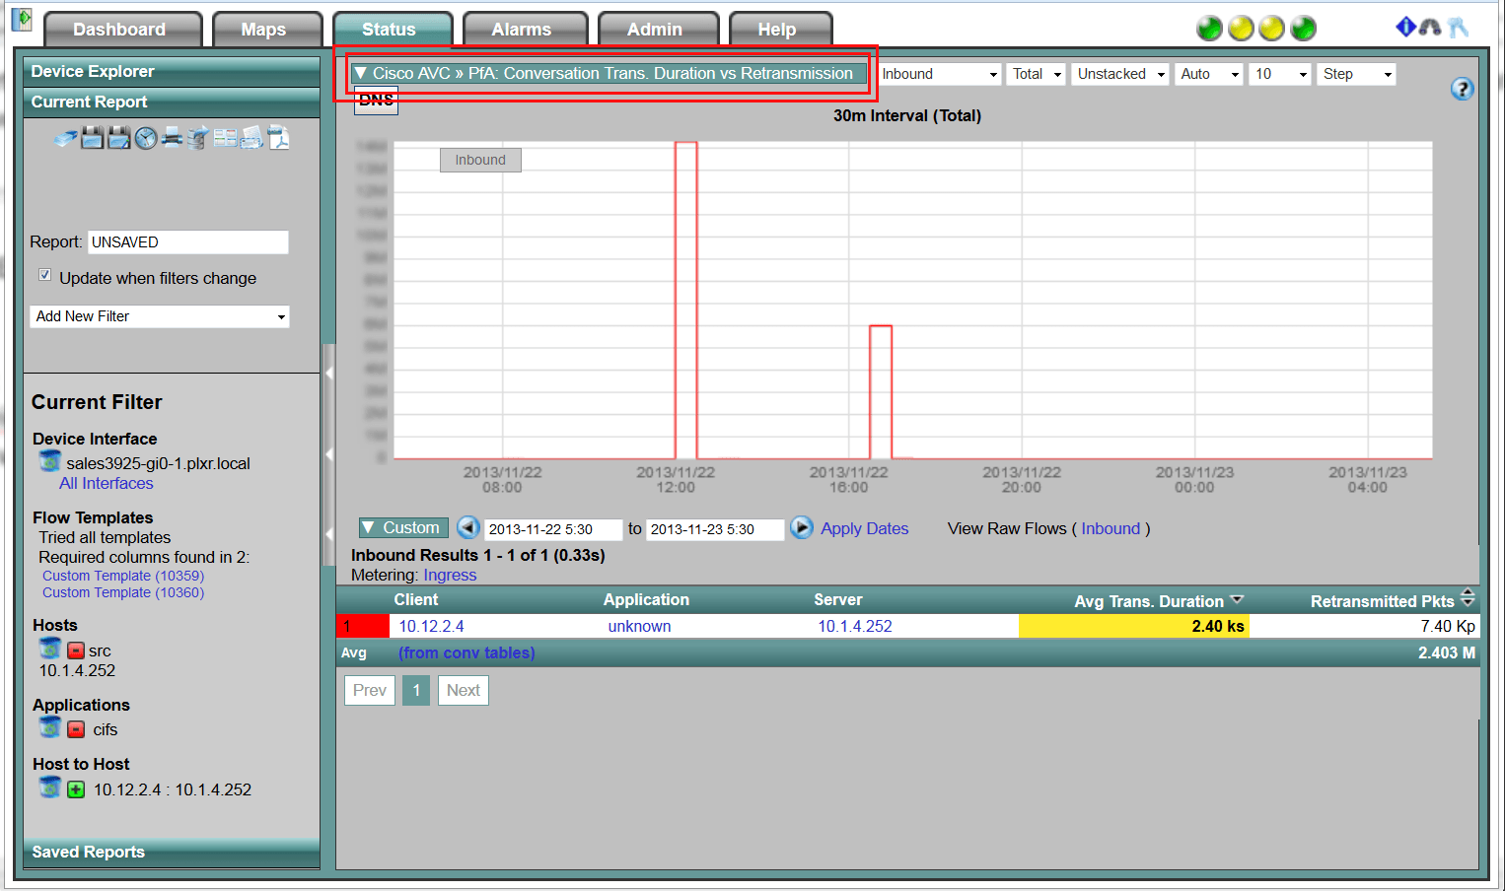Click filter icon beside 10.12.2.4 : 10.1.4.252
This screenshot has width=1505, height=891.
(50, 788)
